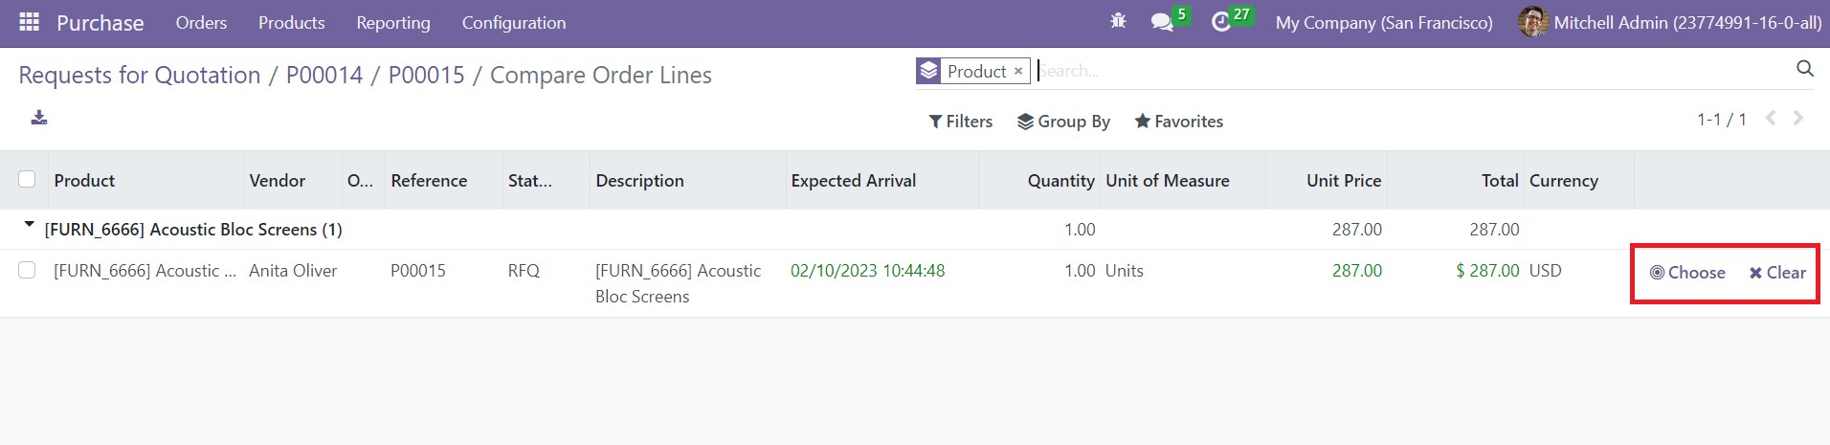Toggle the select-all header checkbox

click(x=27, y=179)
